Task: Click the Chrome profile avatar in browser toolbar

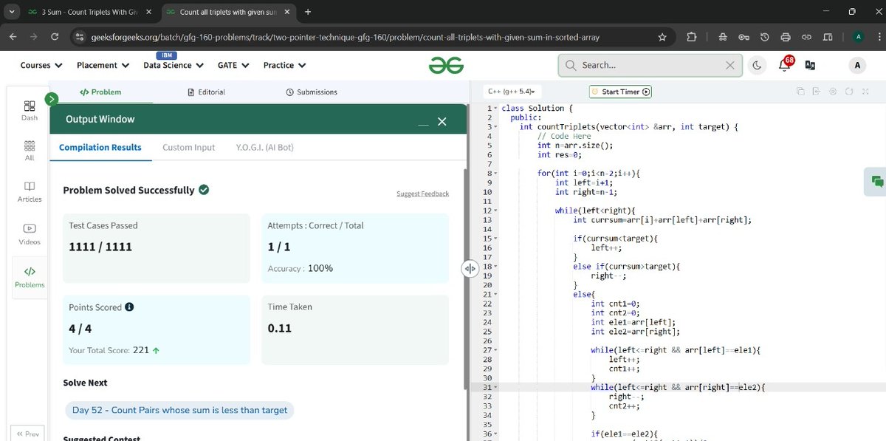Action: [858, 37]
